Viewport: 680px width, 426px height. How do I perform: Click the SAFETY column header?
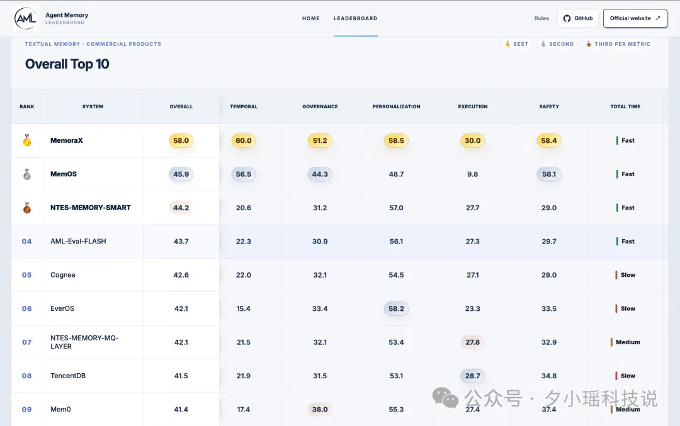[x=549, y=106]
